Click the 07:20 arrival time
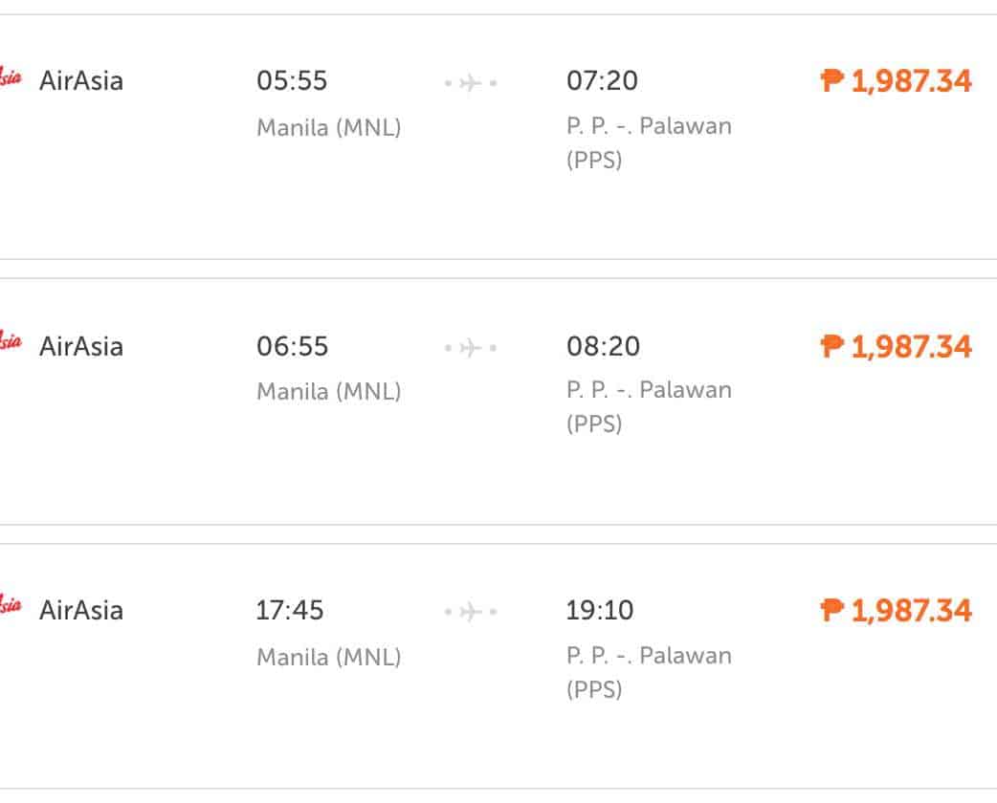Screen dimensions: 997x803 (602, 81)
